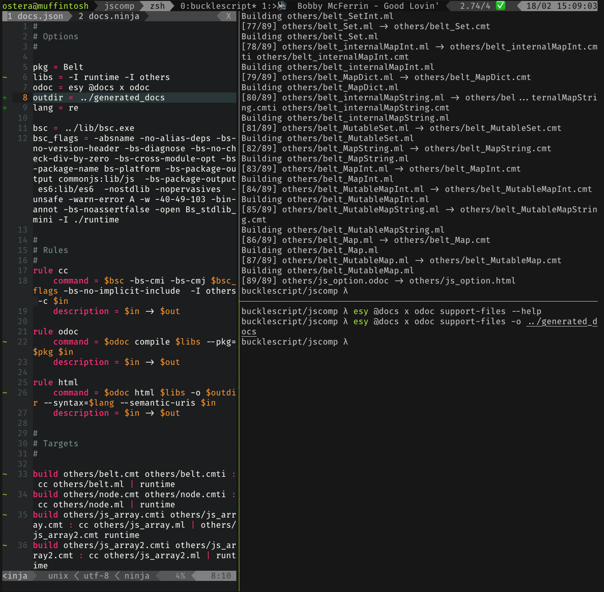Click the 4% scroll percentage indicator
This screenshot has width=604, height=592.
[x=180, y=575]
